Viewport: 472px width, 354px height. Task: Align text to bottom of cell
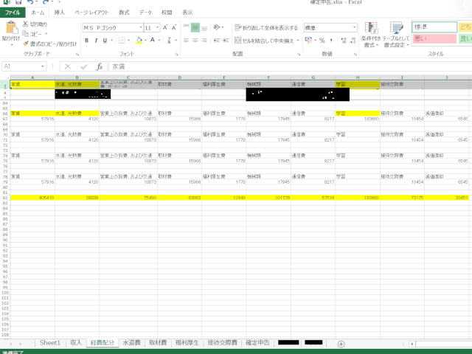pos(204,28)
